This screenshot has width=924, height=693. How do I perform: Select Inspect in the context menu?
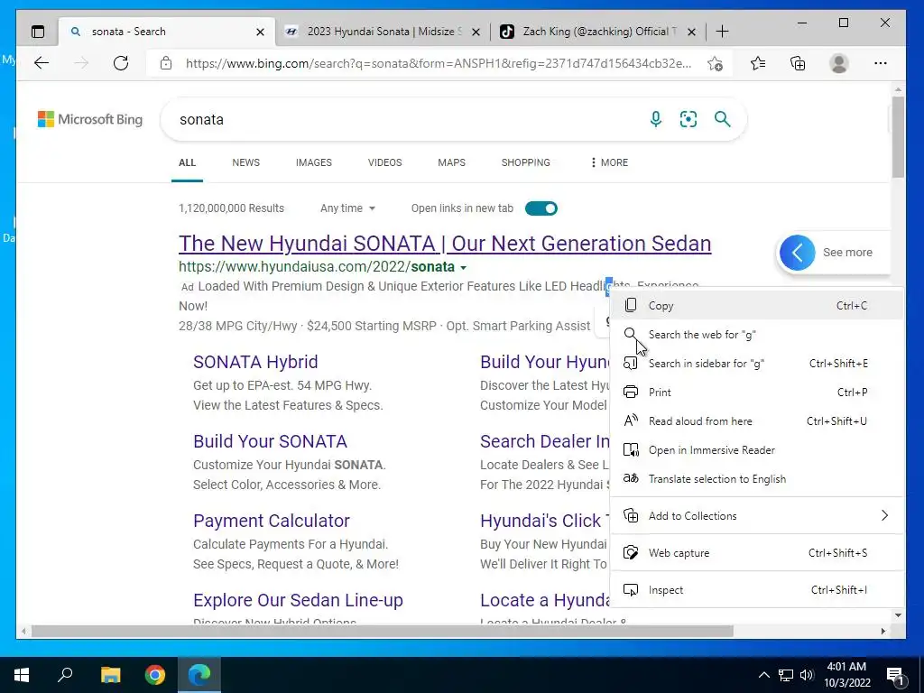click(x=756, y=590)
